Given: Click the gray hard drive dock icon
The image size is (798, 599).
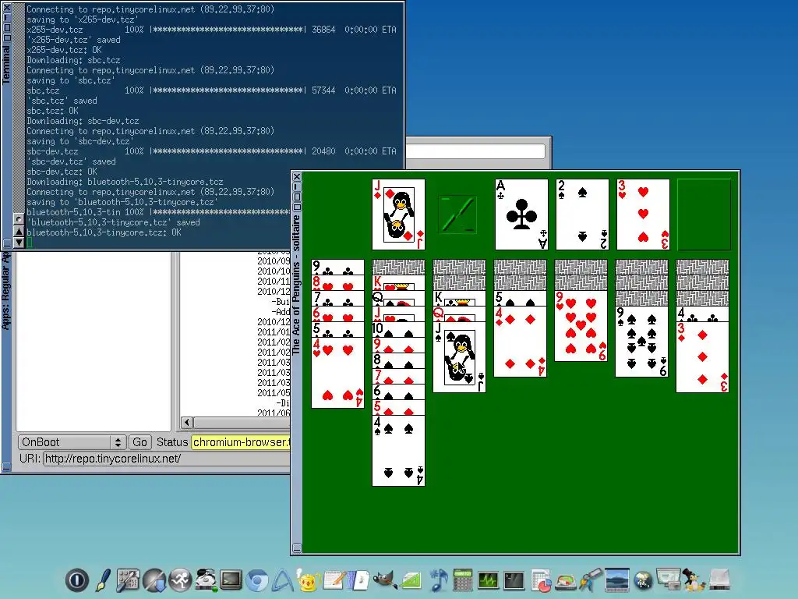Looking at the screenshot, I should click(x=719, y=580).
